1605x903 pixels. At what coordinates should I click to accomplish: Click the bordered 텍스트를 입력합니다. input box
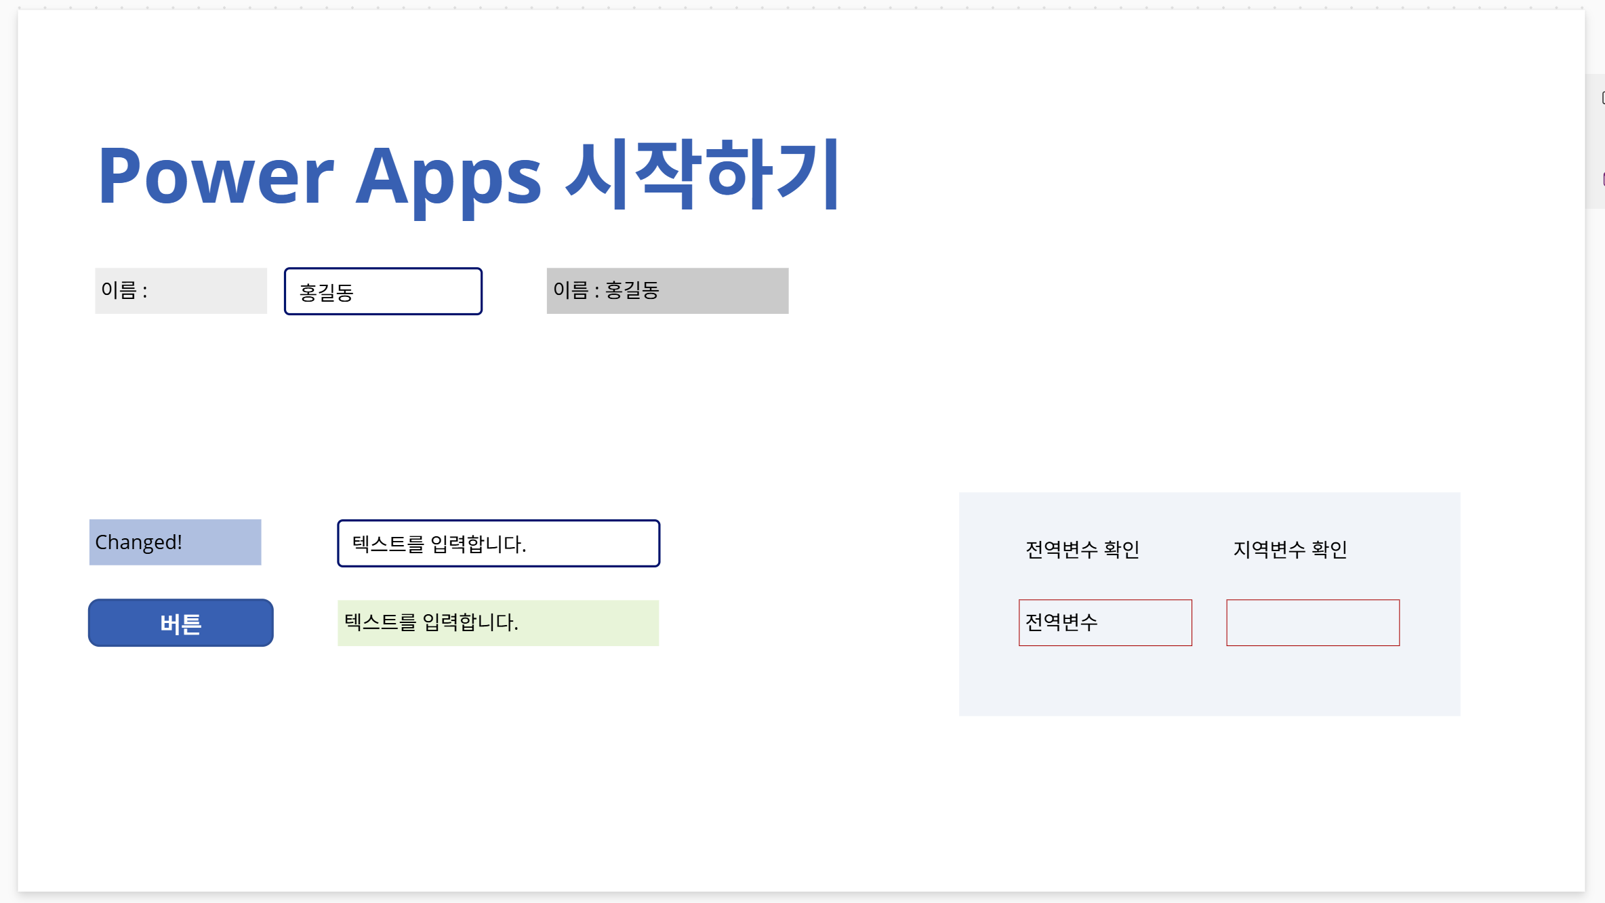point(498,543)
